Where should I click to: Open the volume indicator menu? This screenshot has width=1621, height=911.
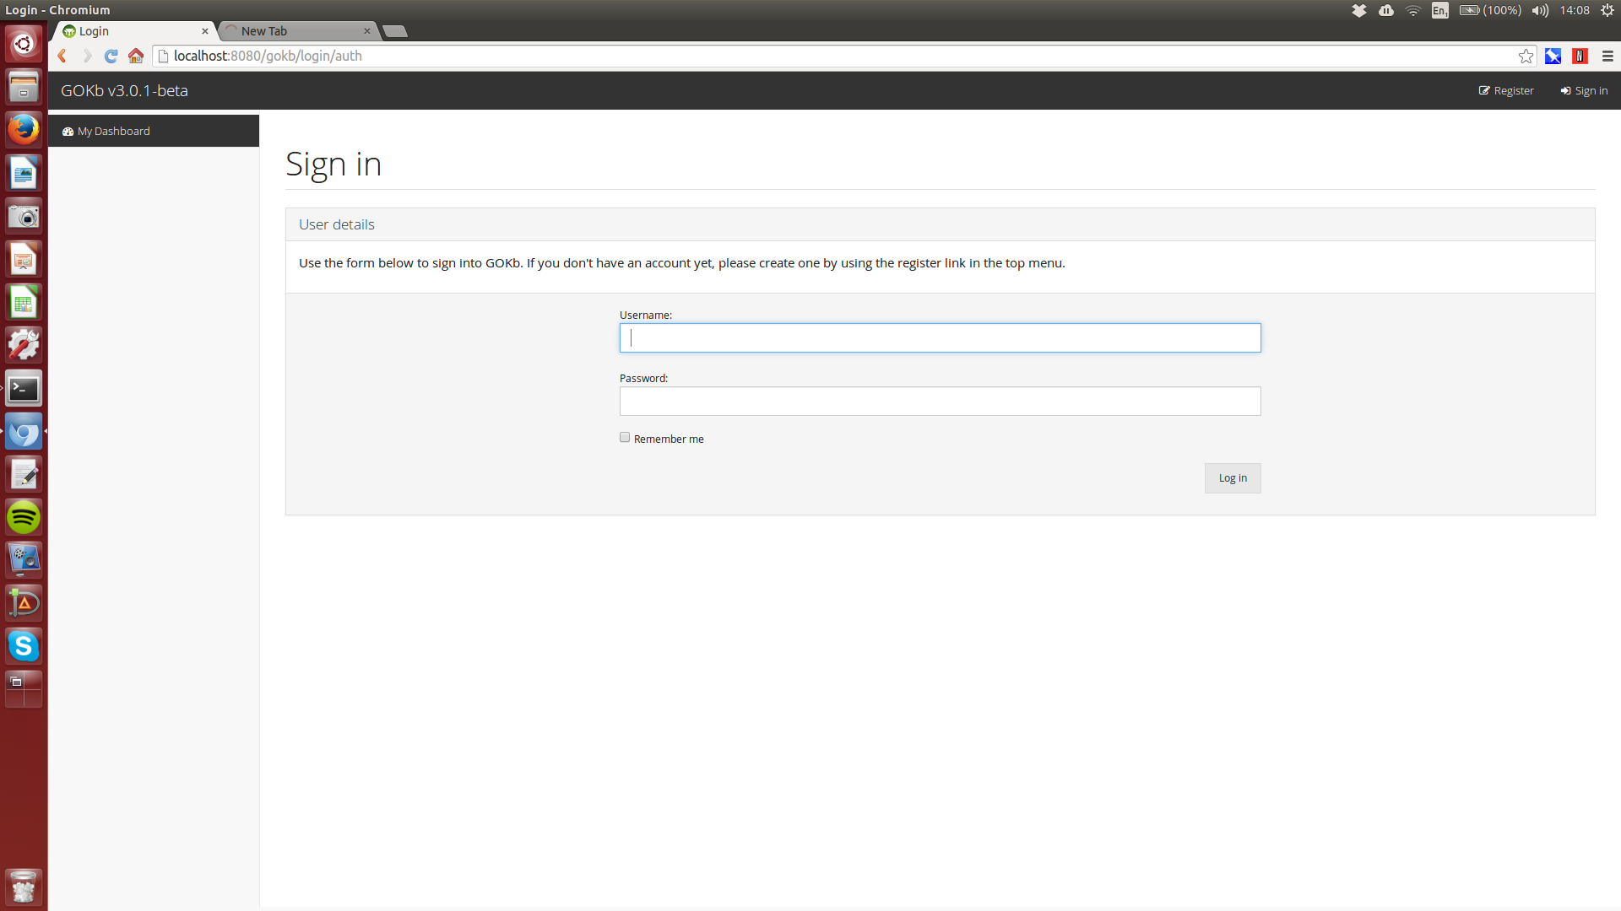click(x=1541, y=10)
